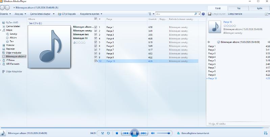
Task: Uncheck the Parça 5 checkbox
Action: click(96, 42)
